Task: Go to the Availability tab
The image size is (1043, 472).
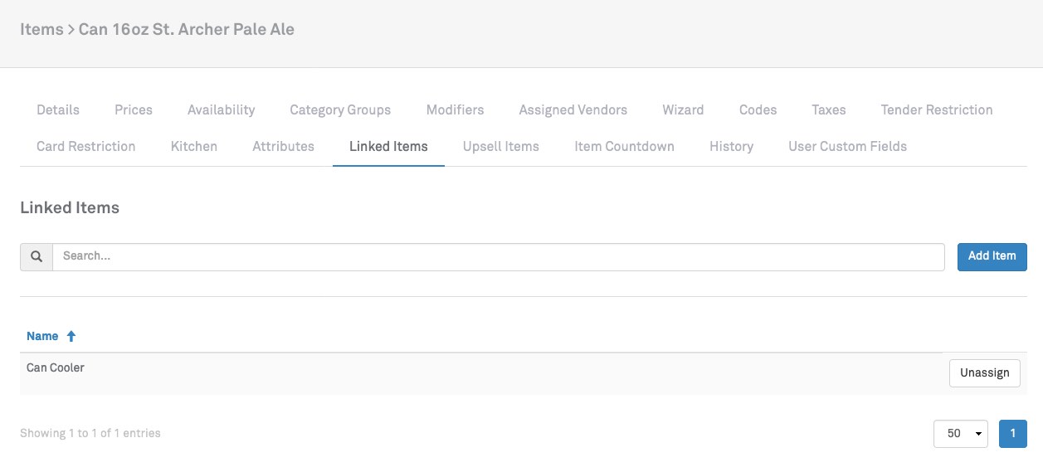Action: point(221,109)
